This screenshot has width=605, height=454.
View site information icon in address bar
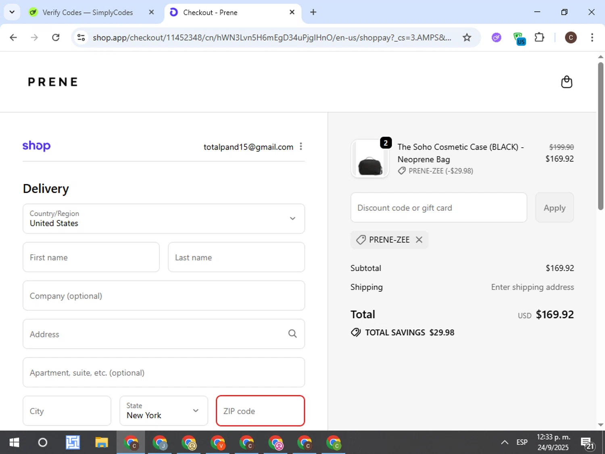[x=81, y=38]
